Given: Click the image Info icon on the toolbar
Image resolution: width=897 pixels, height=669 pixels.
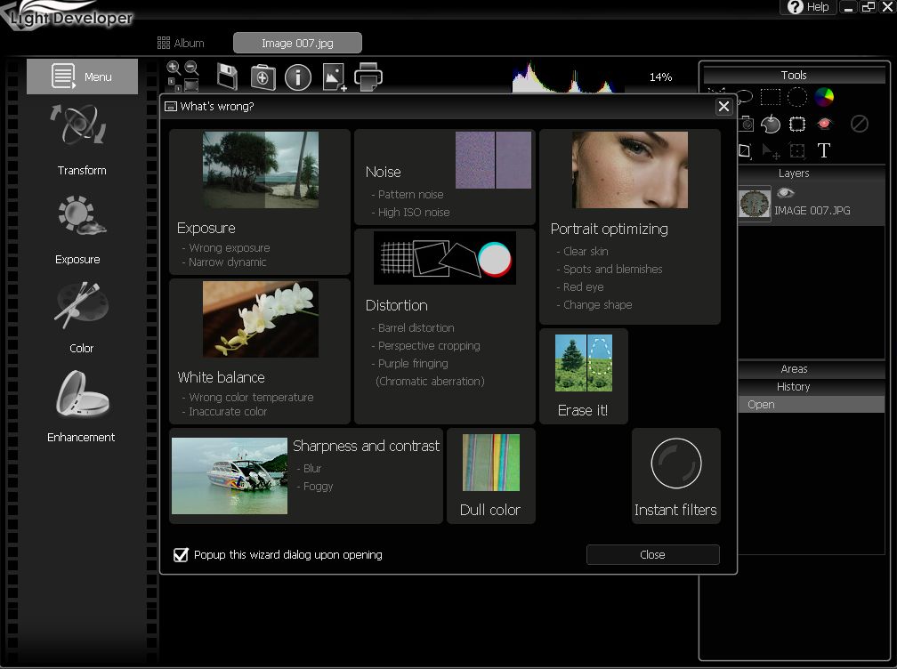Looking at the screenshot, I should 296,76.
